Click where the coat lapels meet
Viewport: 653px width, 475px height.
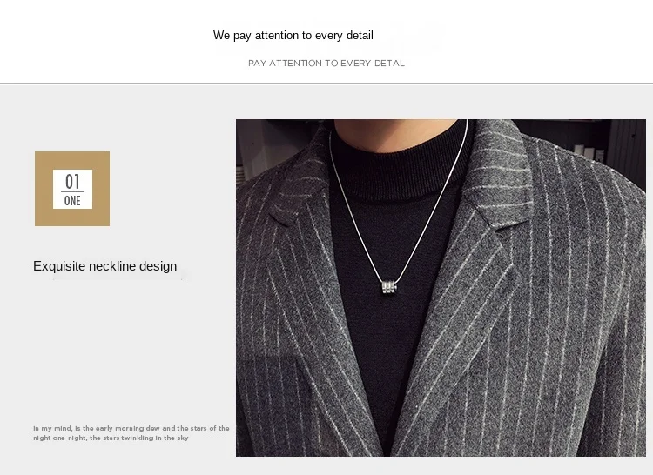pyautogui.click(x=387, y=449)
